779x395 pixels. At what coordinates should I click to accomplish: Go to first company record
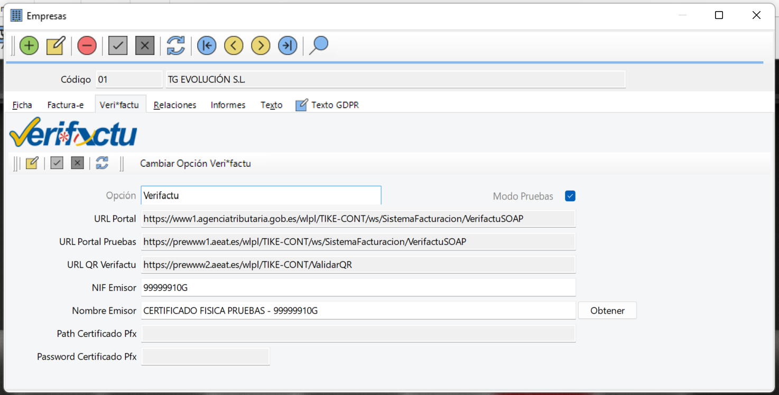(x=207, y=46)
